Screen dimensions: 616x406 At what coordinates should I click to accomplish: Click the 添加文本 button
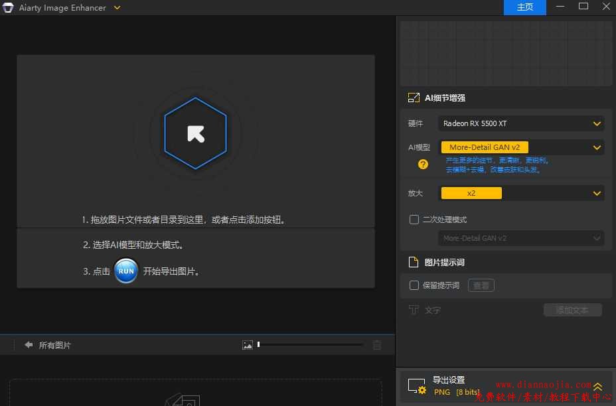click(x=572, y=310)
